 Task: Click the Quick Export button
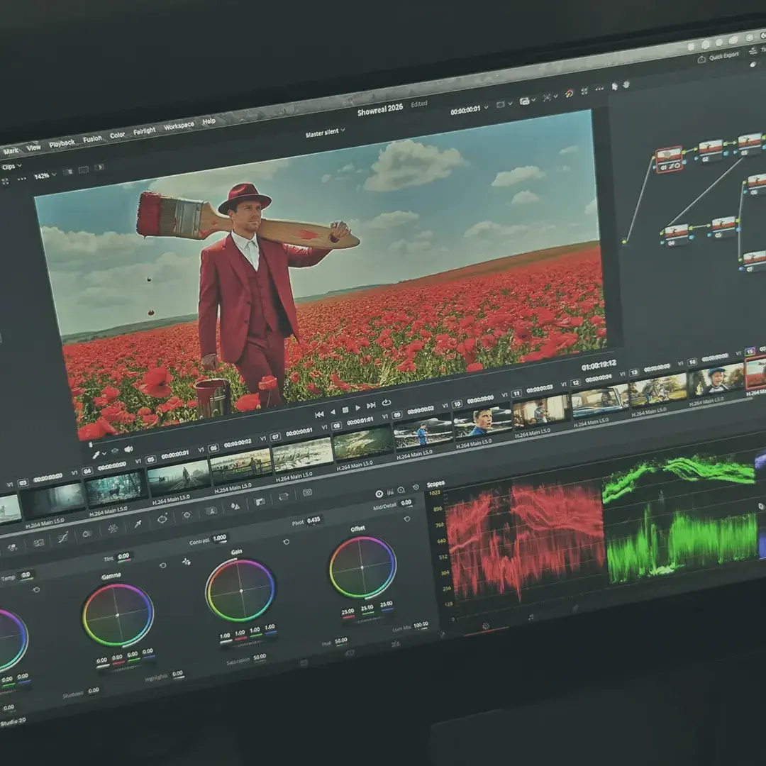718,57
